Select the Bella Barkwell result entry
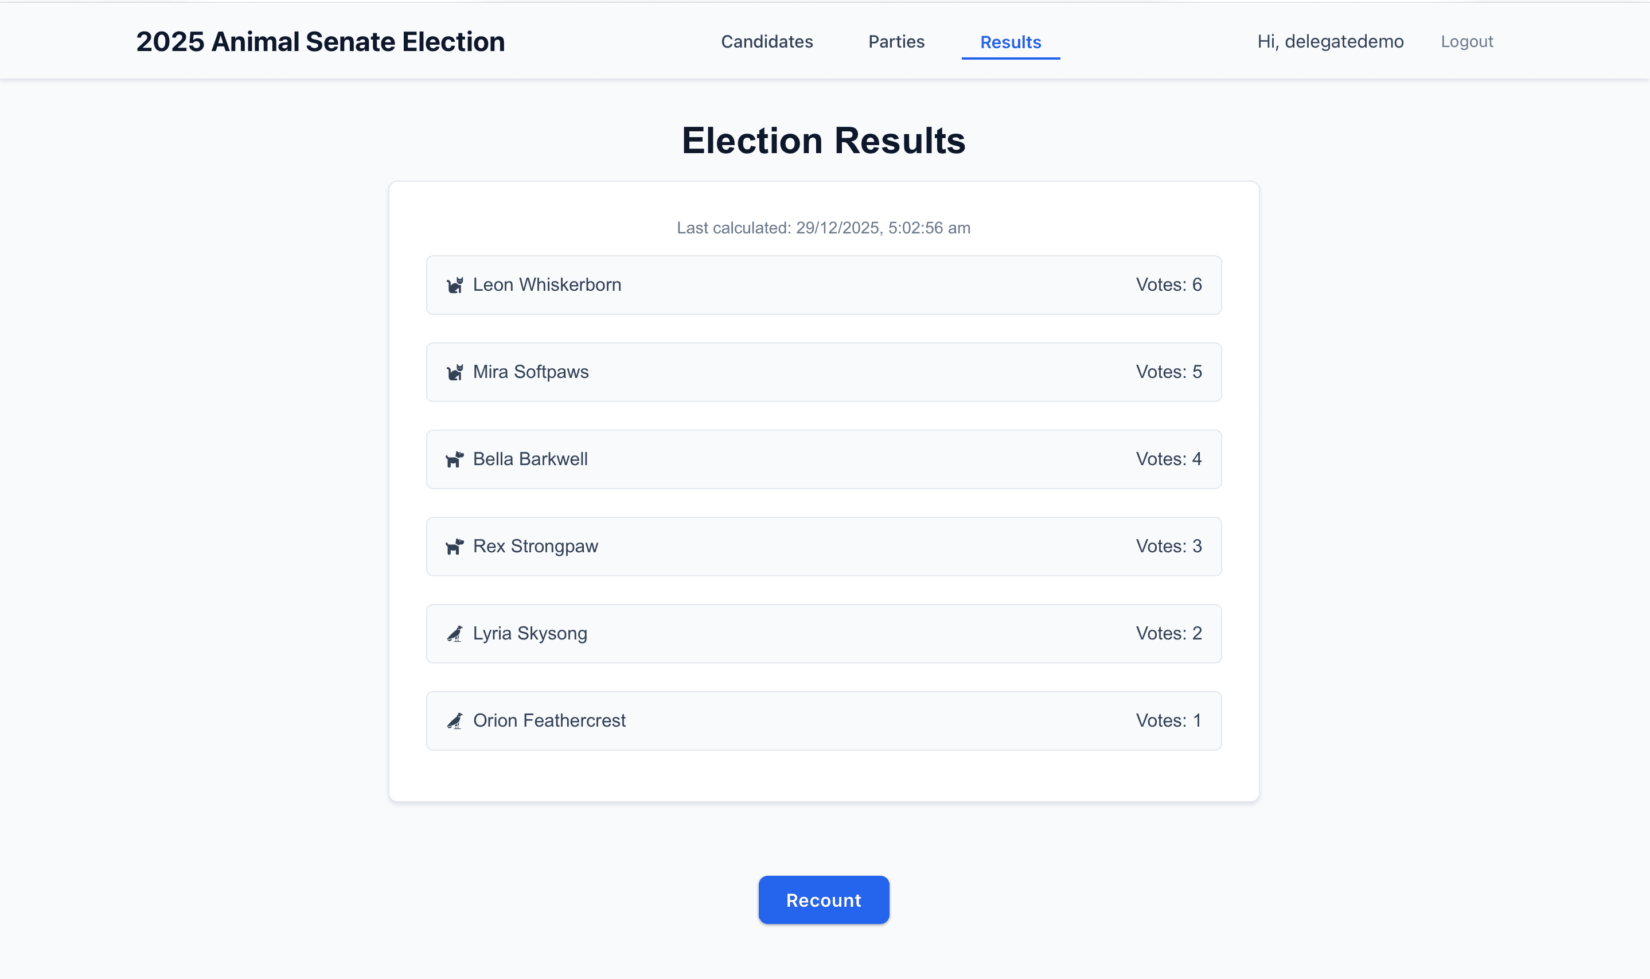1650x979 pixels. click(x=824, y=459)
